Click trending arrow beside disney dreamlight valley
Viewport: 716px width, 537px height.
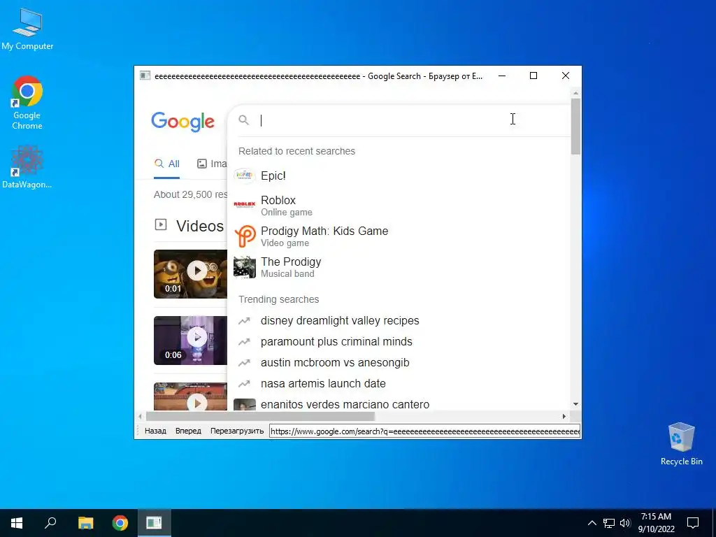[244, 320]
